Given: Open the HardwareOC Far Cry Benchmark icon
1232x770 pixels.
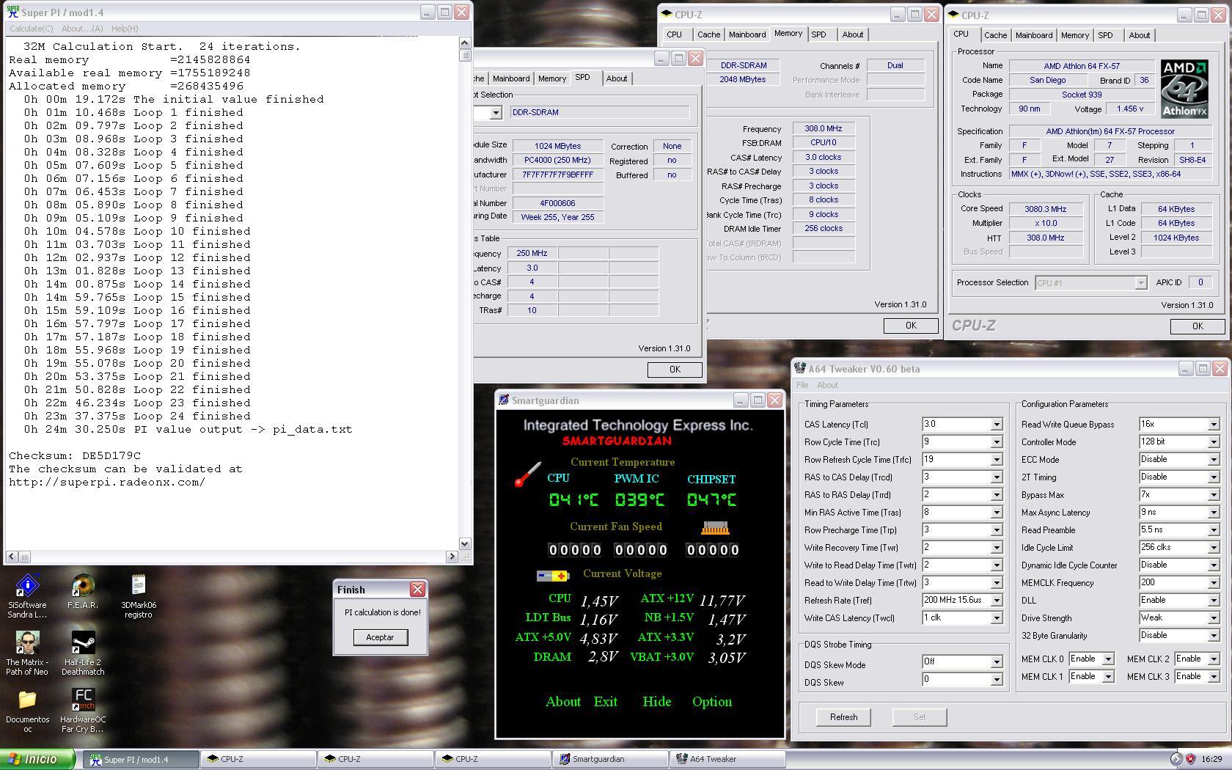Looking at the screenshot, I should pos(83,700).
